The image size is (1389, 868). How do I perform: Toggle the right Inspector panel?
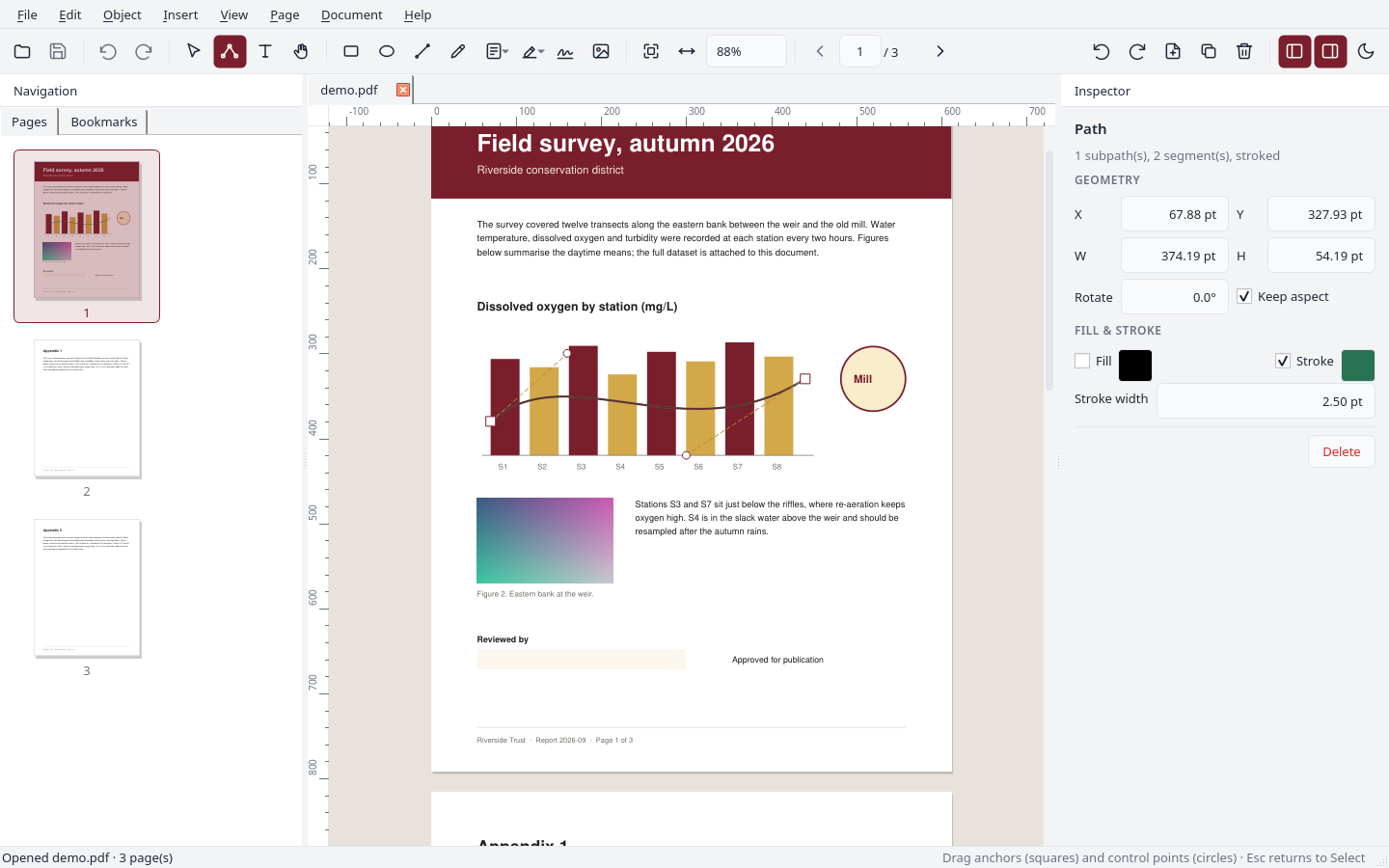point(1330,51)
